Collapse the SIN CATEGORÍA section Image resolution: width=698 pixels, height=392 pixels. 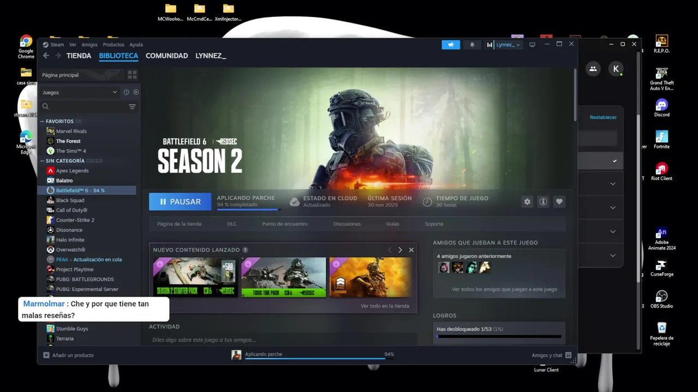42,161
